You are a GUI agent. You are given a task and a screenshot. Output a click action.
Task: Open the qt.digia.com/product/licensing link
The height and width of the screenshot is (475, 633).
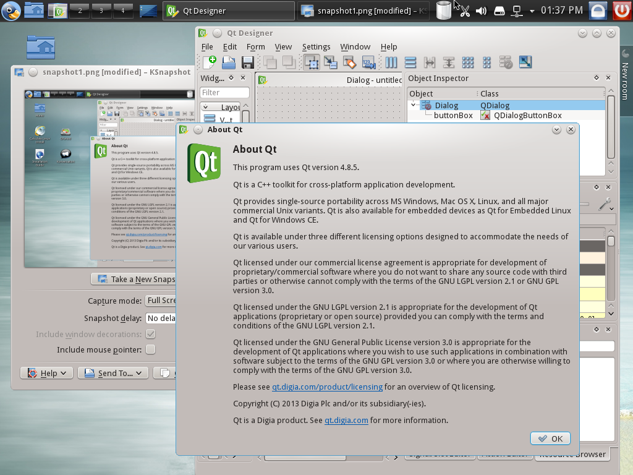[328, 387]
